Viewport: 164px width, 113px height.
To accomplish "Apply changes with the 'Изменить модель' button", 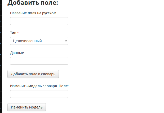I will point(26,107).
